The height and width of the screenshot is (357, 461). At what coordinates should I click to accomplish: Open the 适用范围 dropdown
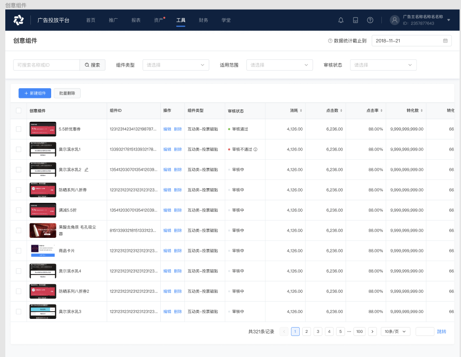click(279, 65)
